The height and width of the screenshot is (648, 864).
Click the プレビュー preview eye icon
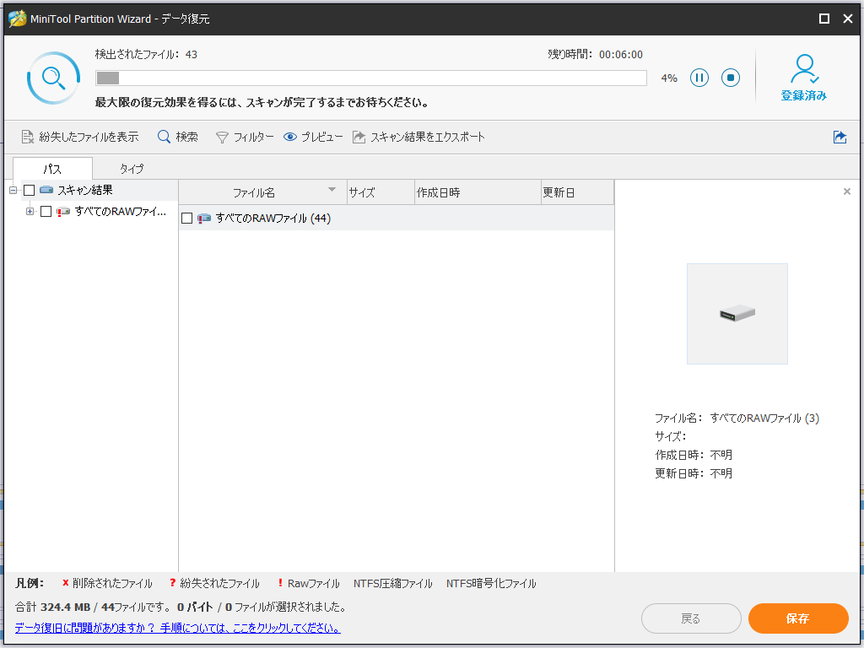coord(290,137)
